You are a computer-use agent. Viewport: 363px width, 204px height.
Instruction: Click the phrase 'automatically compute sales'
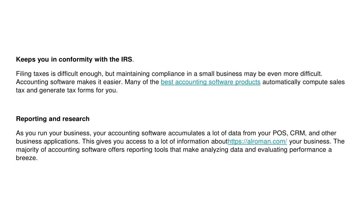pos(303,82)
